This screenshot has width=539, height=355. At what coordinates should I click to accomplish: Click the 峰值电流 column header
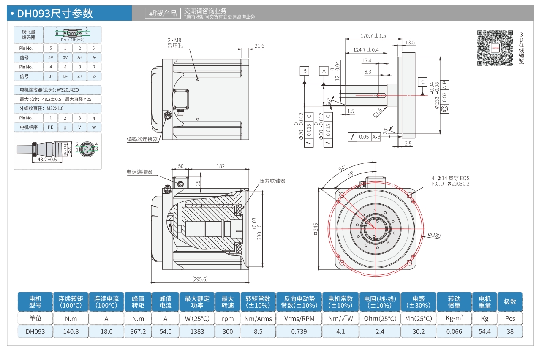click(166, 302)
